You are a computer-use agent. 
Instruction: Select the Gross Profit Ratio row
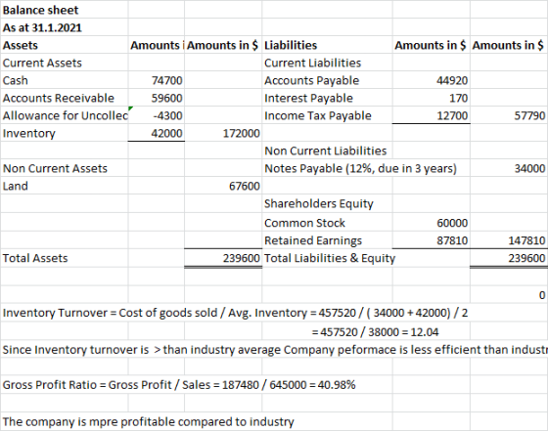(179, 385)
